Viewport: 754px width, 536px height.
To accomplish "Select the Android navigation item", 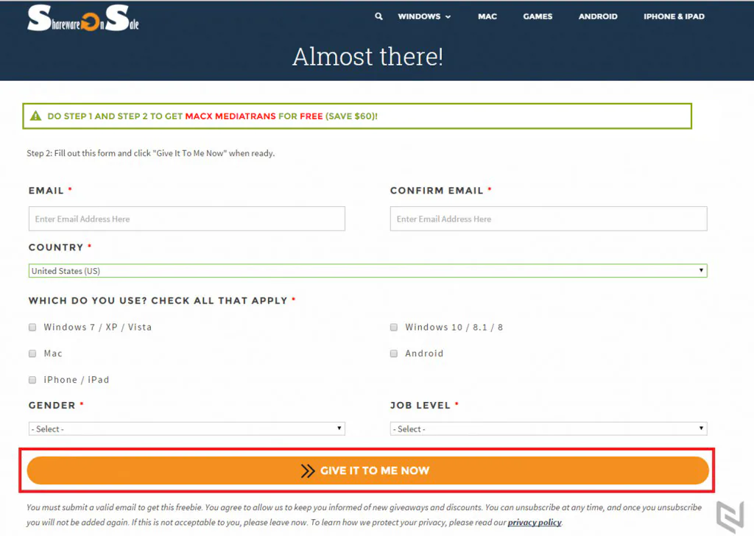I will point(598,16).
